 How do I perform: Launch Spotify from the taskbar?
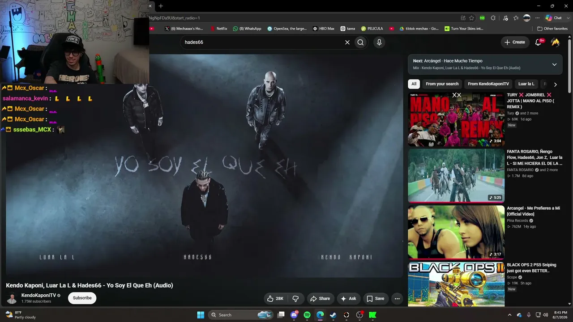[x=307, y=315]
